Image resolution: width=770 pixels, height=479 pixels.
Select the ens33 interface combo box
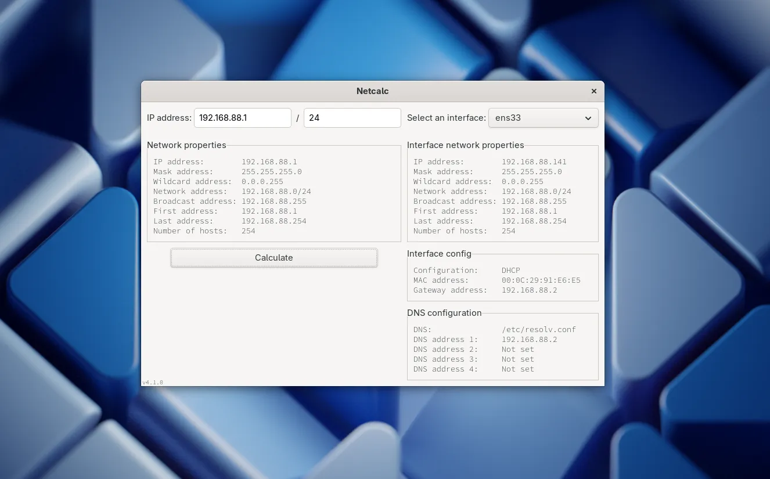[x=543, y=118]
